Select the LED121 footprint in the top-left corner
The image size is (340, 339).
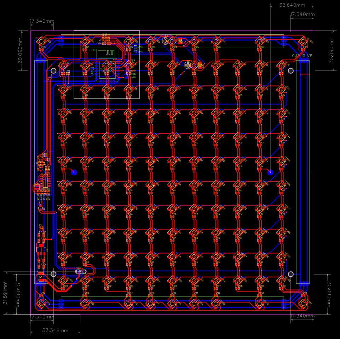point(85,41)
